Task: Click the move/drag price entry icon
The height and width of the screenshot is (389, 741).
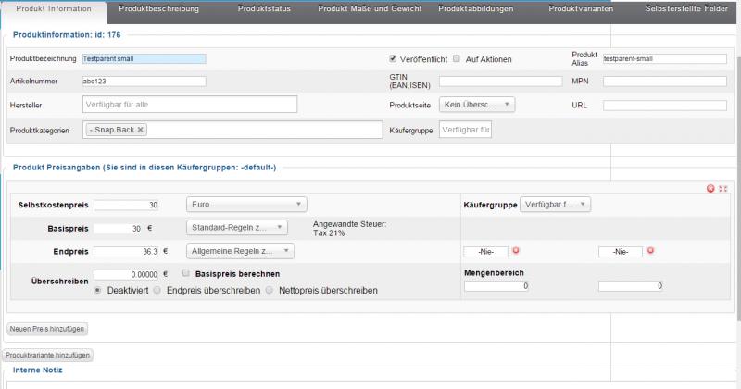Action: point(722,188)
